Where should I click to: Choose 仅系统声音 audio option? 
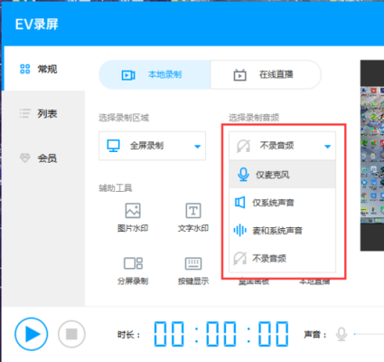click(x=282, y=203)
